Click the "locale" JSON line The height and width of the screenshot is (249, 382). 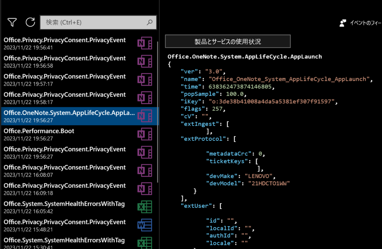[x=227, y=243]
